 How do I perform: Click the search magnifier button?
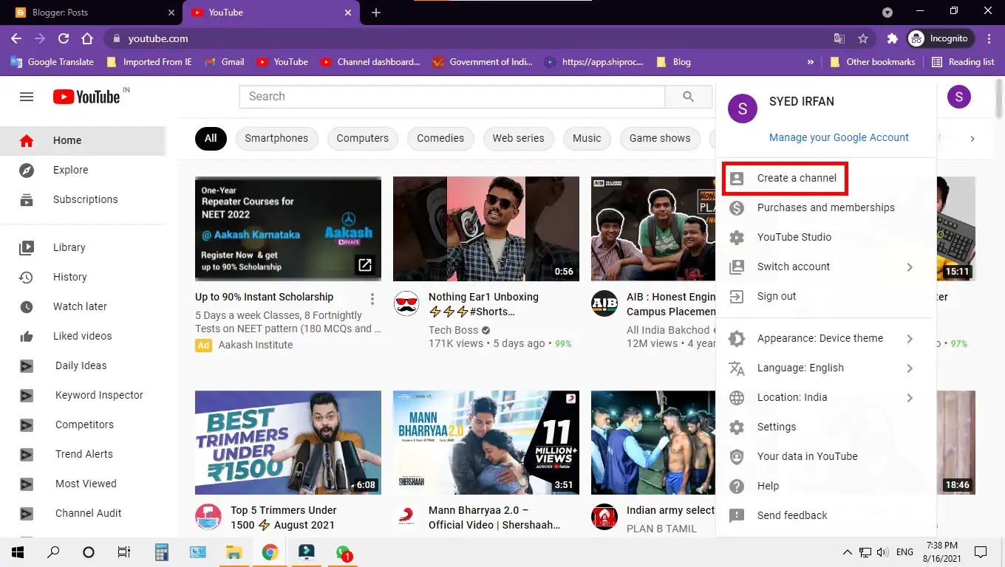pyautogui.click(x=688, y=97)
